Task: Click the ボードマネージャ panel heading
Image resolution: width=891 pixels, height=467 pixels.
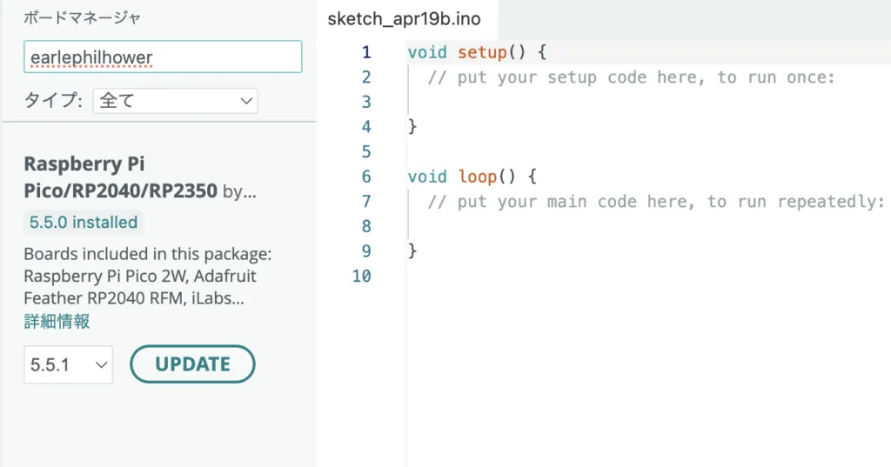Action: click(82, 18)
